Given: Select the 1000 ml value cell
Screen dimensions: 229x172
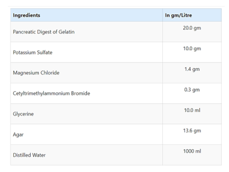Looking at the screenshot, I should [192, 155].
